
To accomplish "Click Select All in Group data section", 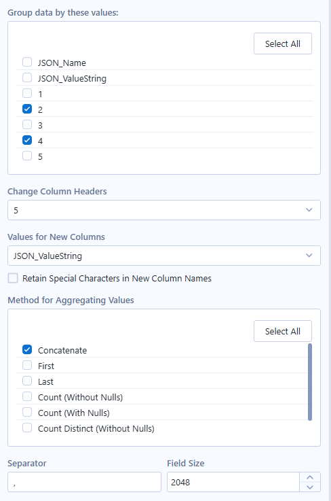I will (x=283, y=44).
